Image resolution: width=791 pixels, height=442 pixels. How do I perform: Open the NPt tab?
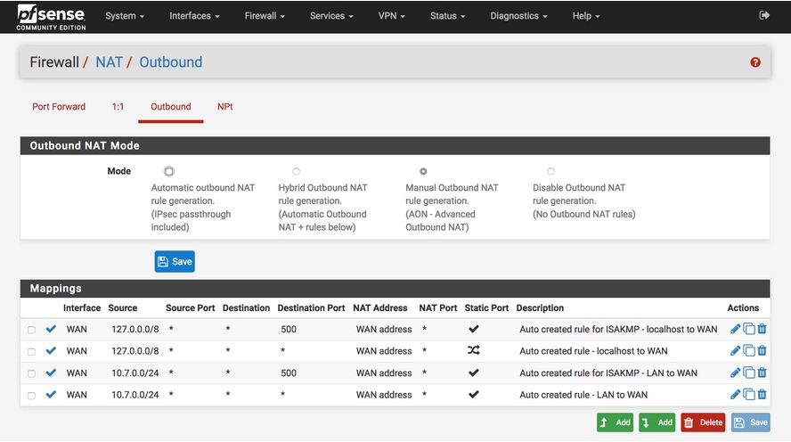tap(224, 107)
